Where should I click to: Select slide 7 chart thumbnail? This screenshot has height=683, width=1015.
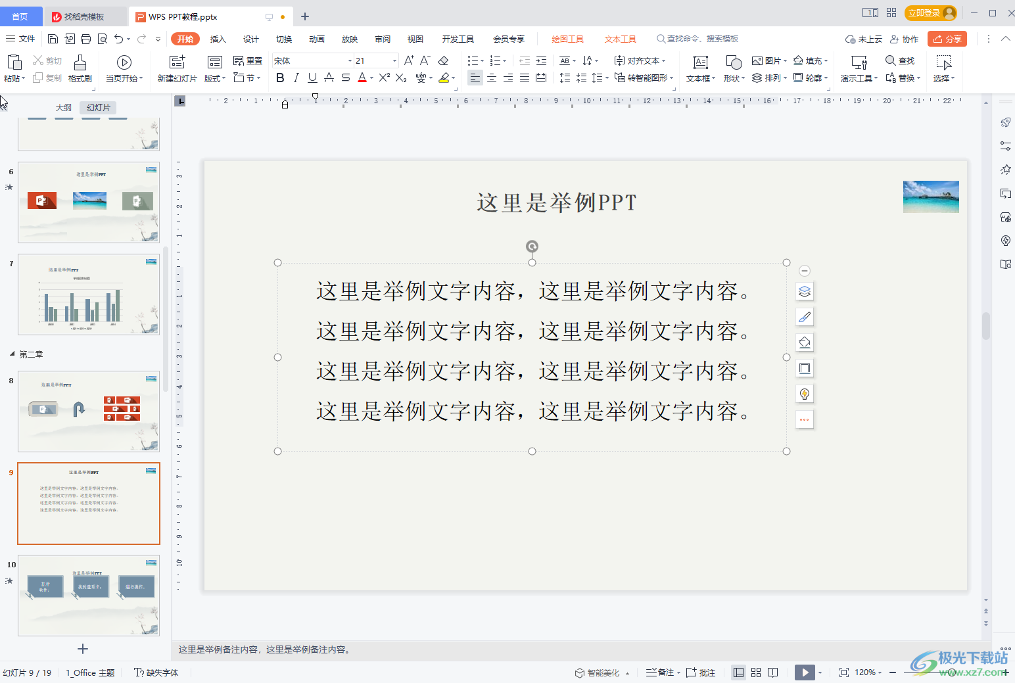89,294
